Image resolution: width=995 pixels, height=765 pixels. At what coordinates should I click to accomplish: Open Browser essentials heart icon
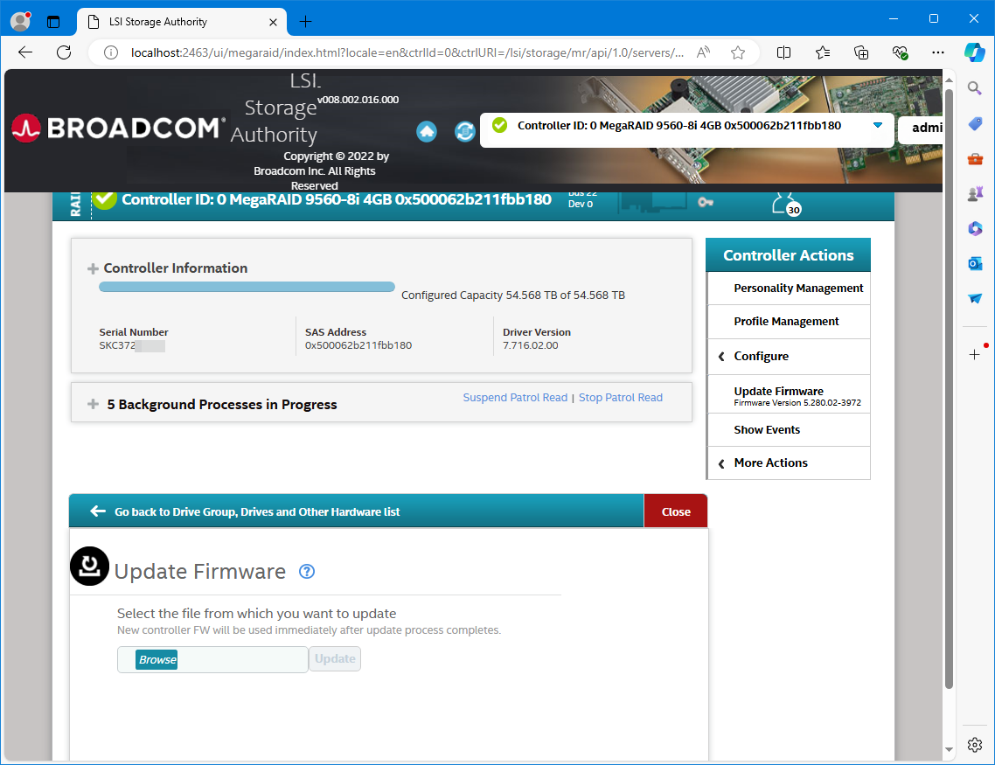pyautogui.click(x=900, y=52)
